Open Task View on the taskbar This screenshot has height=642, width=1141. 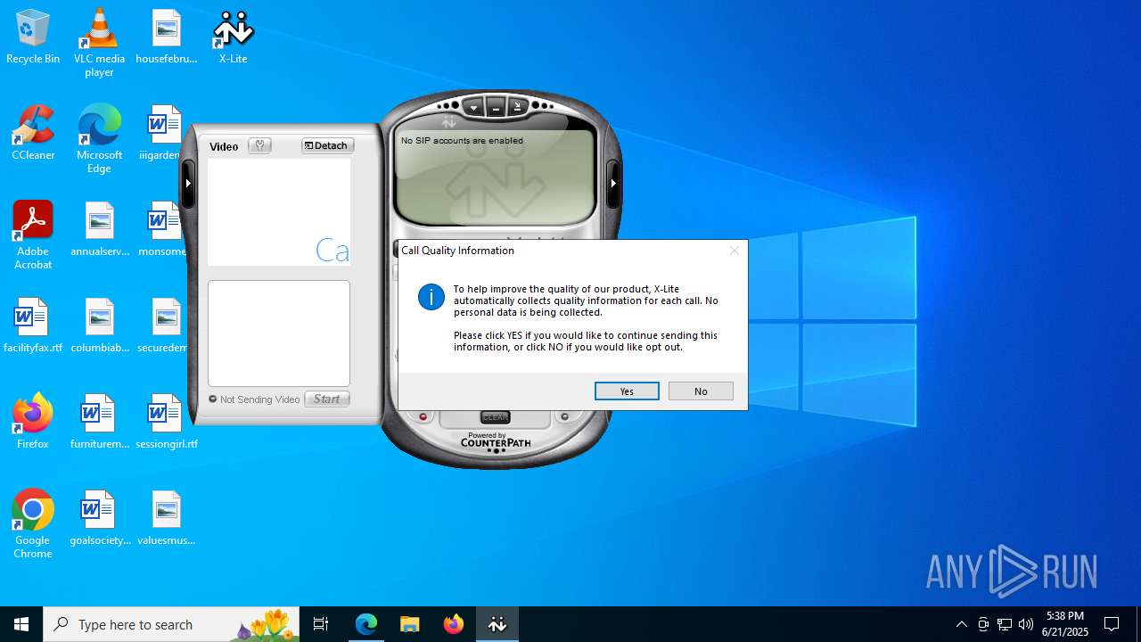coord(321,624)
